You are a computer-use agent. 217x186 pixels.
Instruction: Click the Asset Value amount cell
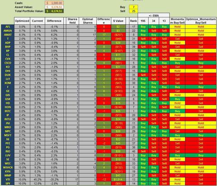pyautogui.click(x=54, y=7)
